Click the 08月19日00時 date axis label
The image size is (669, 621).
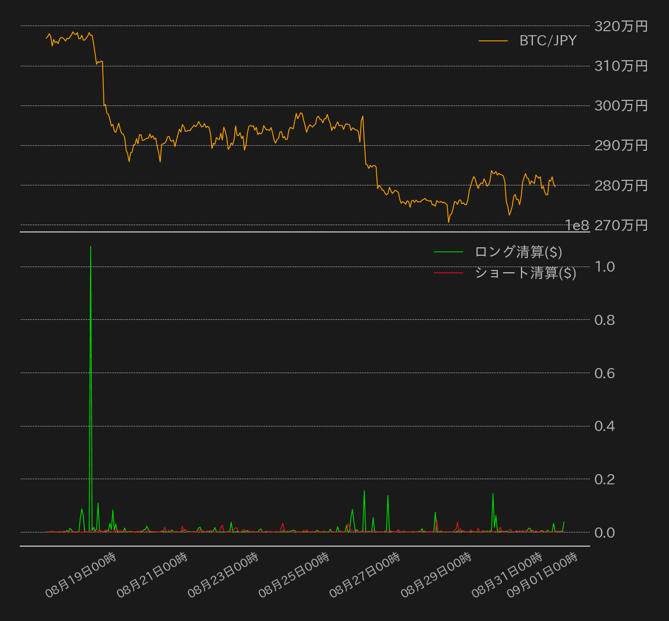tap(81, 574)
